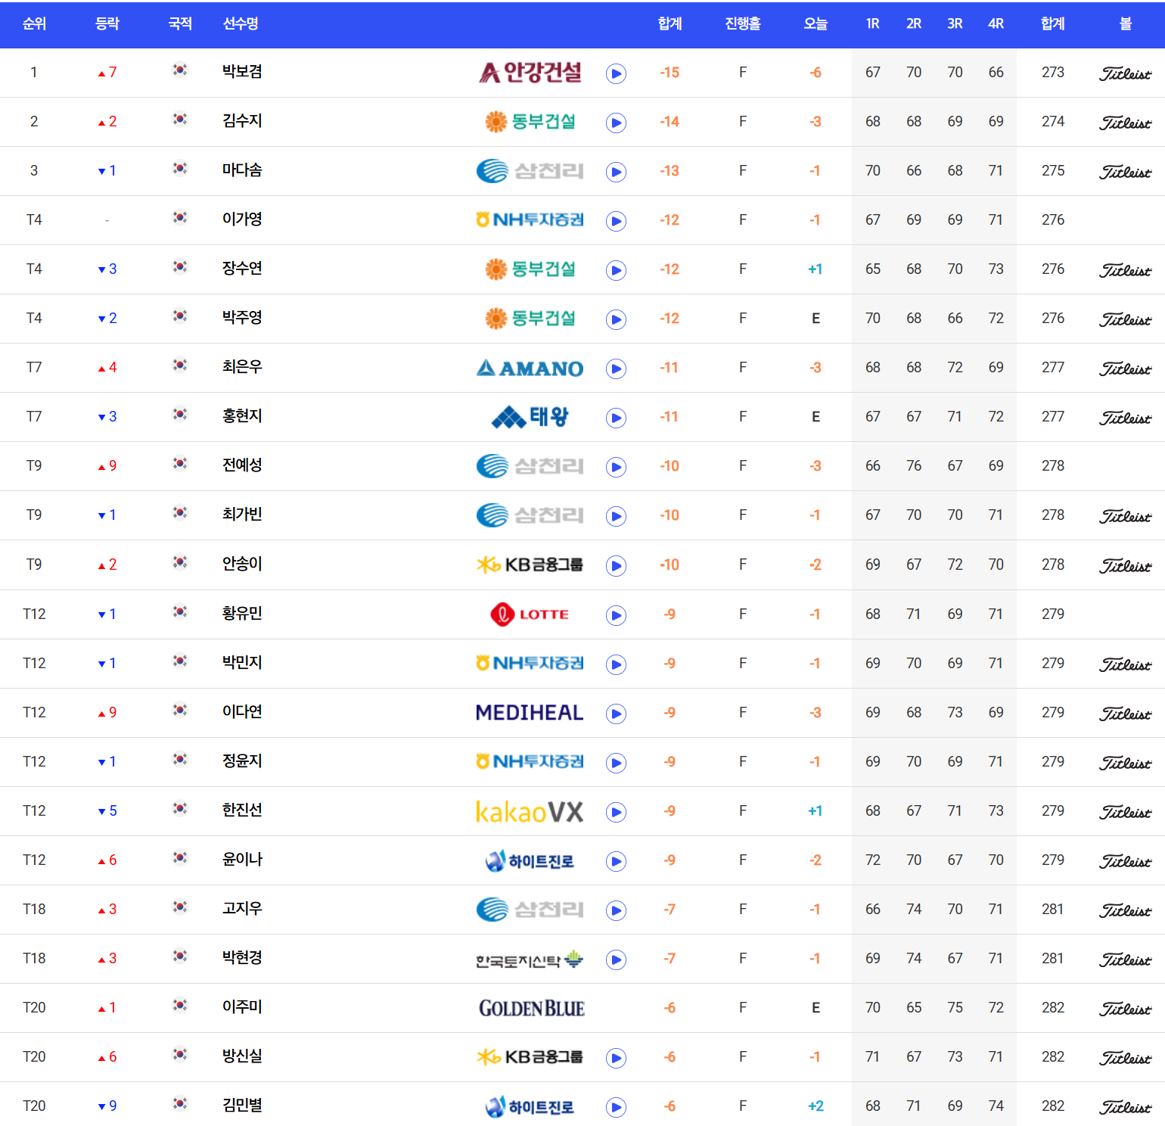The height and width of the screenshot is (1126, 1165).
Task: Select 이주미 third round score 75
Action: coord(955,1008)
